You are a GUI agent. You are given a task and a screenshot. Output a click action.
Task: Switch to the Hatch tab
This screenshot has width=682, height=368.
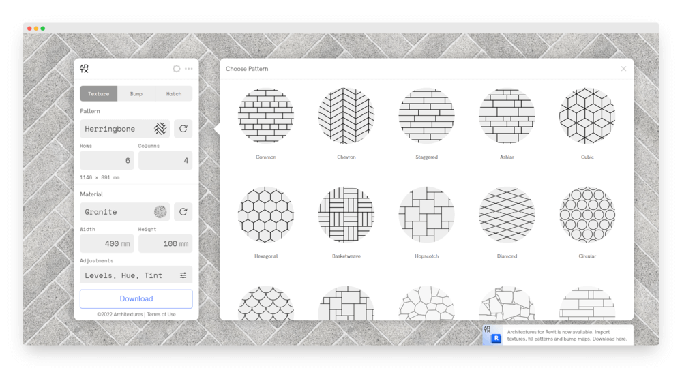click(x=174, y=94)
